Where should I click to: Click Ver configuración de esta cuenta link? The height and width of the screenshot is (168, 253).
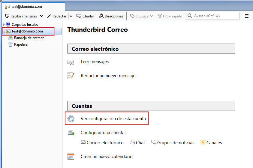pyautogui.click(x=113, y=119)
